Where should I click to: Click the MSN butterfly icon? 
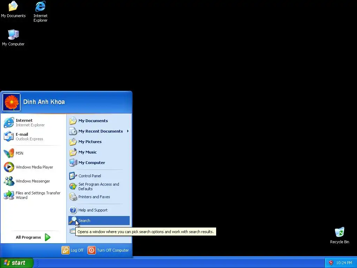click(x=9, y=153)
